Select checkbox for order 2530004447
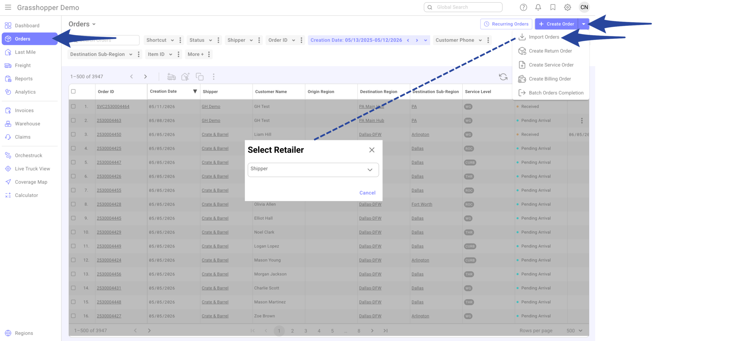 click(73, 162)
